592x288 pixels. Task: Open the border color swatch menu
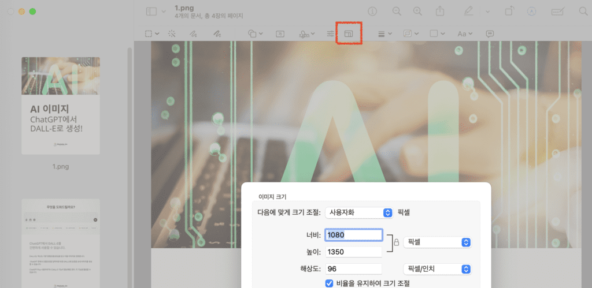436,33
